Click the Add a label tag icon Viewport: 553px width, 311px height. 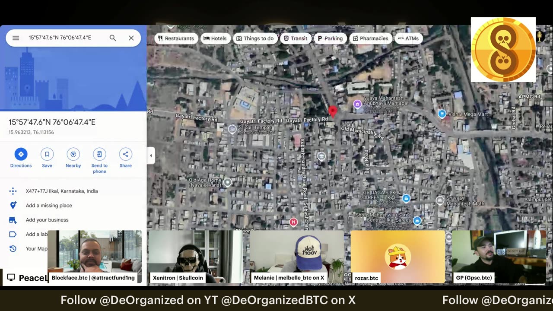coord(13,234)
